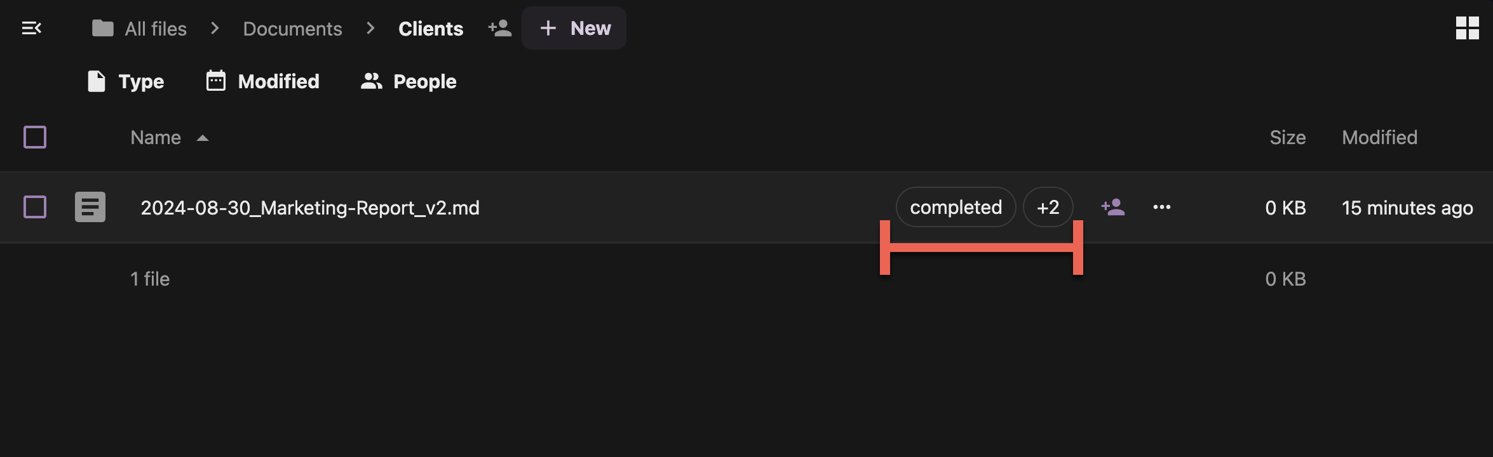Click the markdown file type icon
The width and height of the screenshot is (1493, 457).
pos(90,207)
